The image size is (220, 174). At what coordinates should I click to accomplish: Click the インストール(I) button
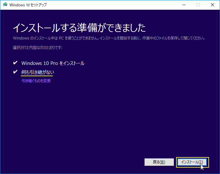(192, 162)
